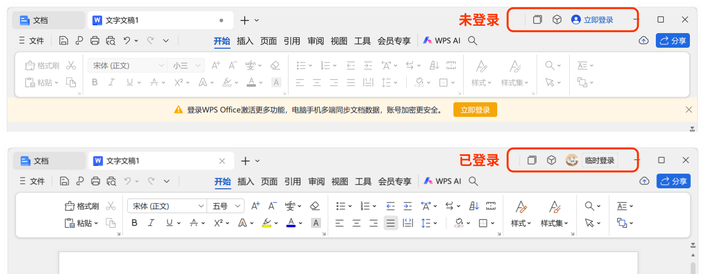Viewport: 704px width, 274px height.
Task: Click the orange 立即登录 button in the banner
Action: pos(475,110)
